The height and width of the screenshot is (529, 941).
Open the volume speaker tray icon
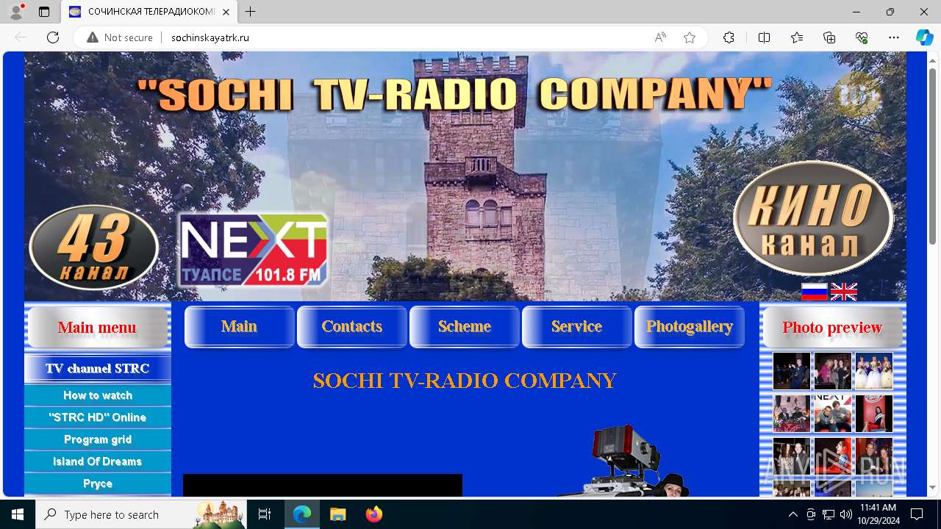point(845,514)
